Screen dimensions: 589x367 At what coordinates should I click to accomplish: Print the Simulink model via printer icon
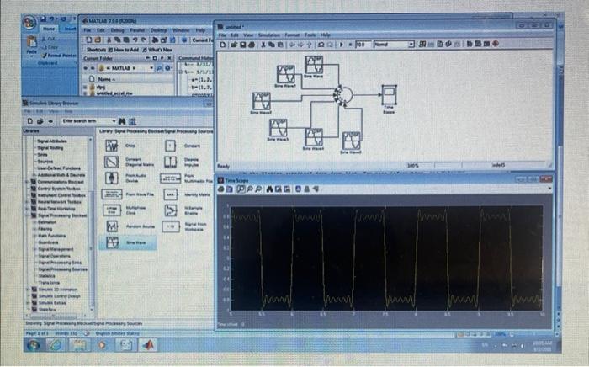click(252, 45)
